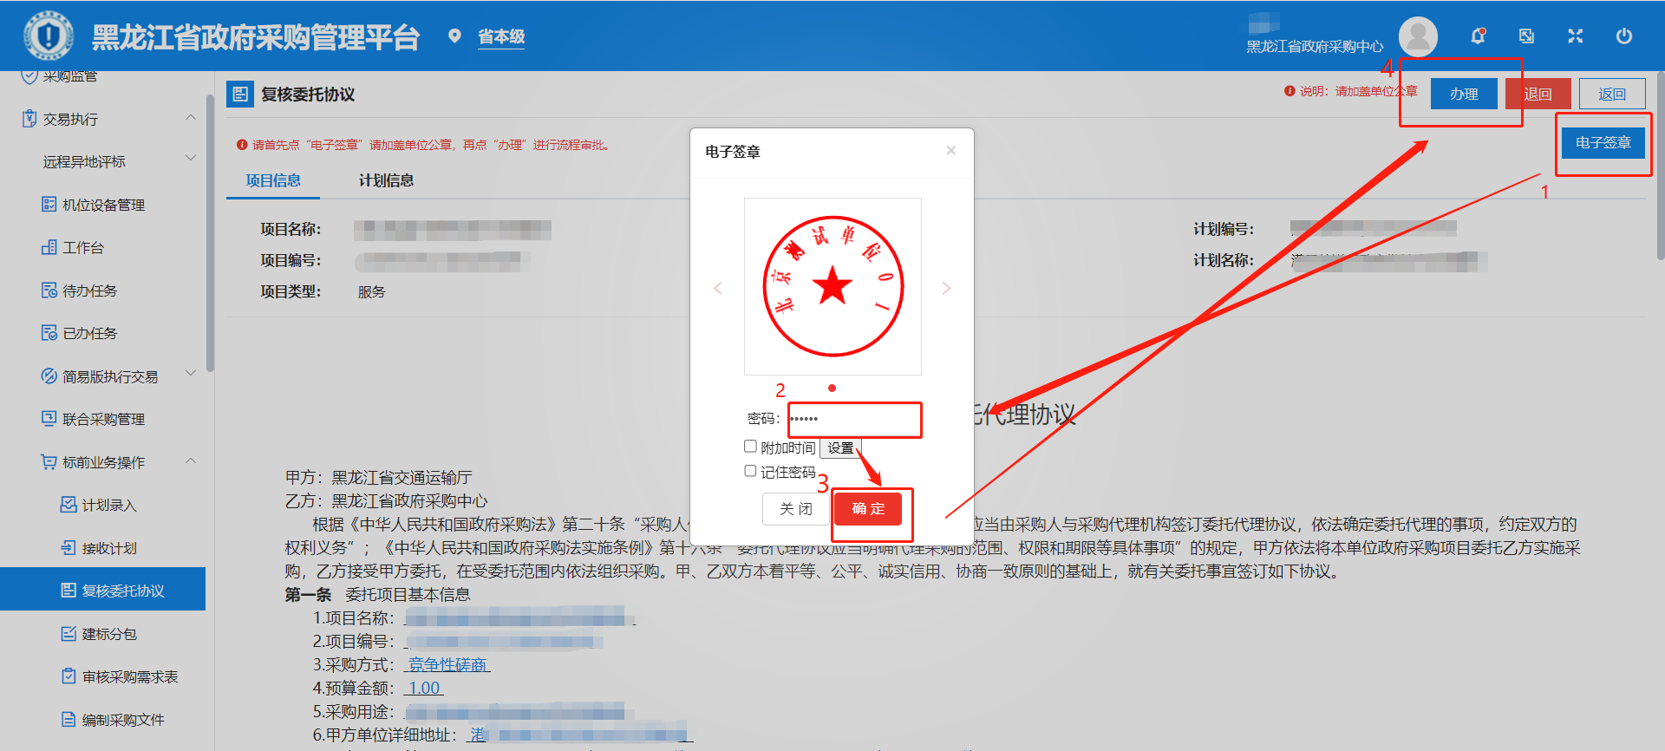Click the 电子签章 button
This screenshot has width=1665, height=751.
tap(1603, 143)
